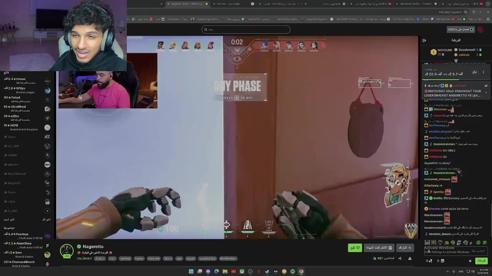Open UltraMhnd channel in sidebar

(27, 108)
